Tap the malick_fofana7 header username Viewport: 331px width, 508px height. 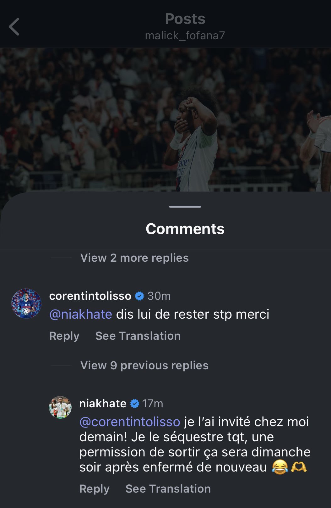pos(185,36)
